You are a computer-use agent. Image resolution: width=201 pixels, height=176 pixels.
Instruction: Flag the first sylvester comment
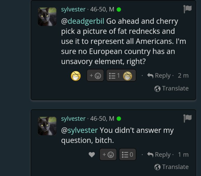pos(187,9)
